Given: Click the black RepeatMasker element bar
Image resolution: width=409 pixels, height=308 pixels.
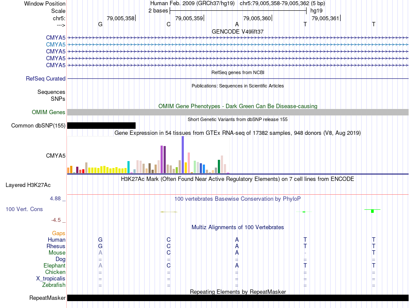Looking at the screenshot, I should (x=238, y=298).
